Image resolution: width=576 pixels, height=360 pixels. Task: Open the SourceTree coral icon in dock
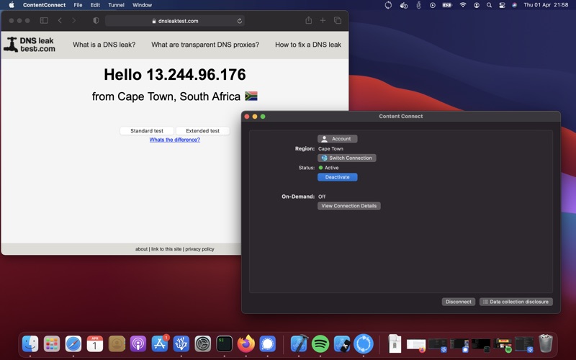coord(181,344)
